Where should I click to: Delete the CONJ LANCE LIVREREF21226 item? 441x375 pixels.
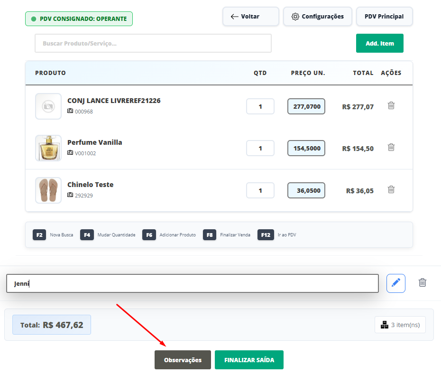pyautogui.click(x=391, y=105)
